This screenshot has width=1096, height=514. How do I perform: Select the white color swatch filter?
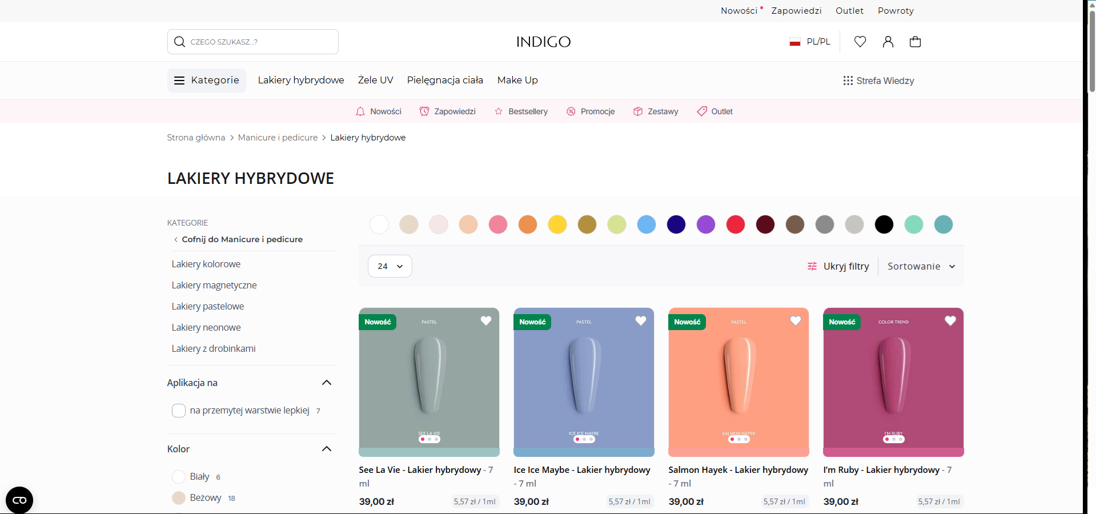tap(379, 224)
